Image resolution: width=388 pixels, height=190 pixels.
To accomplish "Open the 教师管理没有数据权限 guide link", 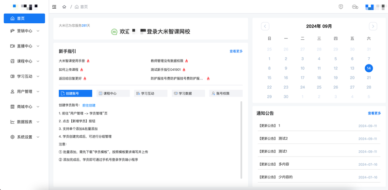I will click(167, 61).
